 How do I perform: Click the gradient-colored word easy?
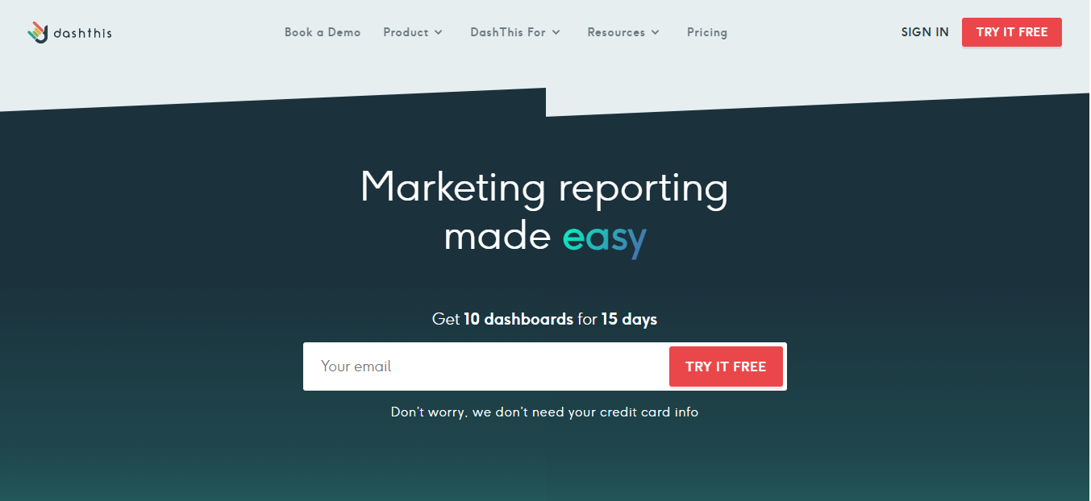tap(605, 238)
